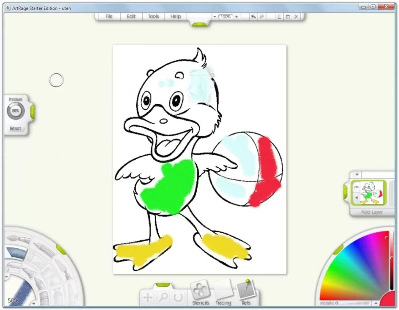
Task: Increase tool size with the plus button
Action: (x=34, y=303)
